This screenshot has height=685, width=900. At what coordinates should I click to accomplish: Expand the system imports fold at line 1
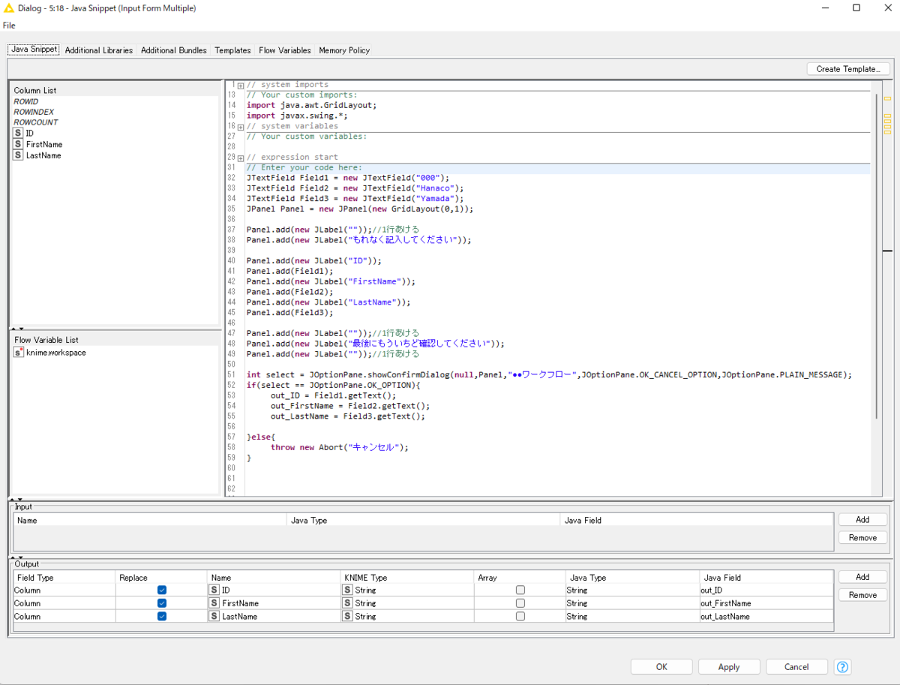tap(239, 84)
